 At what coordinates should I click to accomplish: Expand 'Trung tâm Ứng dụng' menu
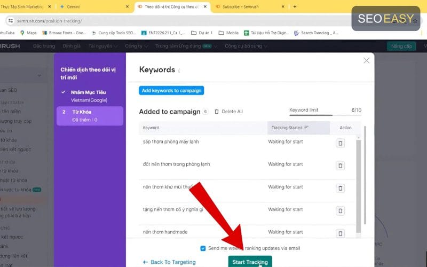coord(186,46)
